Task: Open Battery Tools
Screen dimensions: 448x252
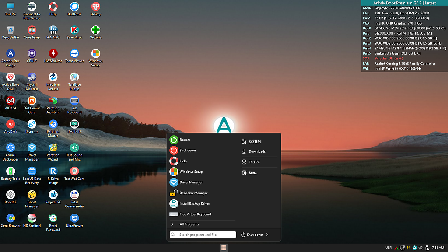Action: [x=10, y=173]
